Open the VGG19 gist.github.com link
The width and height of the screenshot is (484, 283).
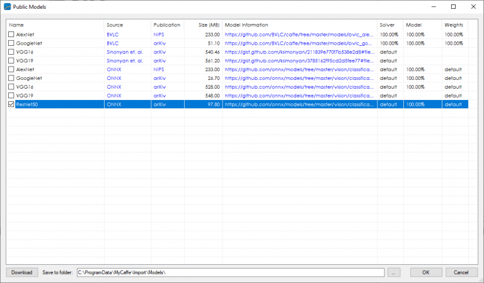(x=299, y=60)
